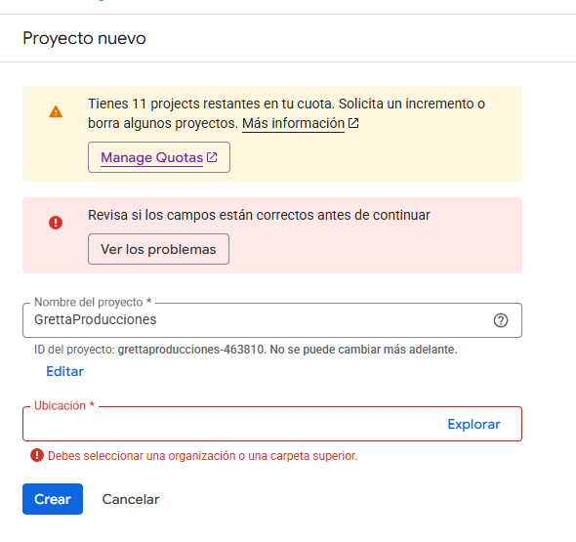Screen dimensions: 576x542
Task: Browse locations with the Explorar button
Action: coord(473,424)
